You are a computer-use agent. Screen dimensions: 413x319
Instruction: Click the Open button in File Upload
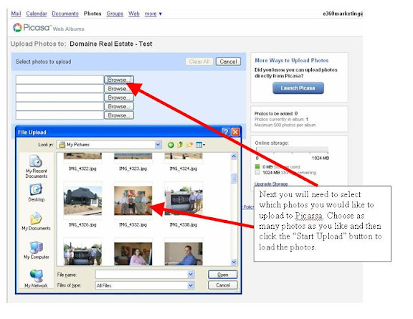pos(222,275)
